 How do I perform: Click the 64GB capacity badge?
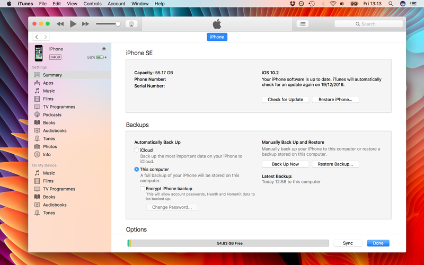(x=55, y=57)
